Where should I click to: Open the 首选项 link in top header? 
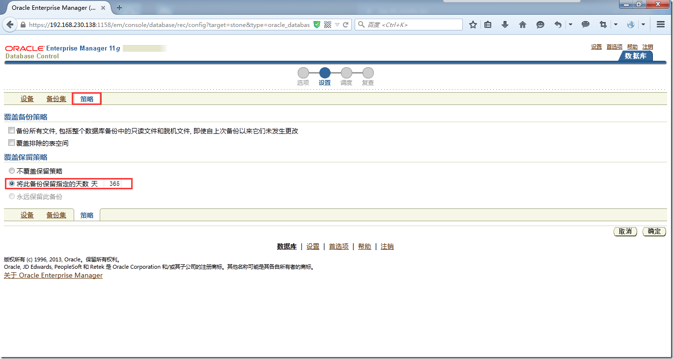tap(615, 47)
